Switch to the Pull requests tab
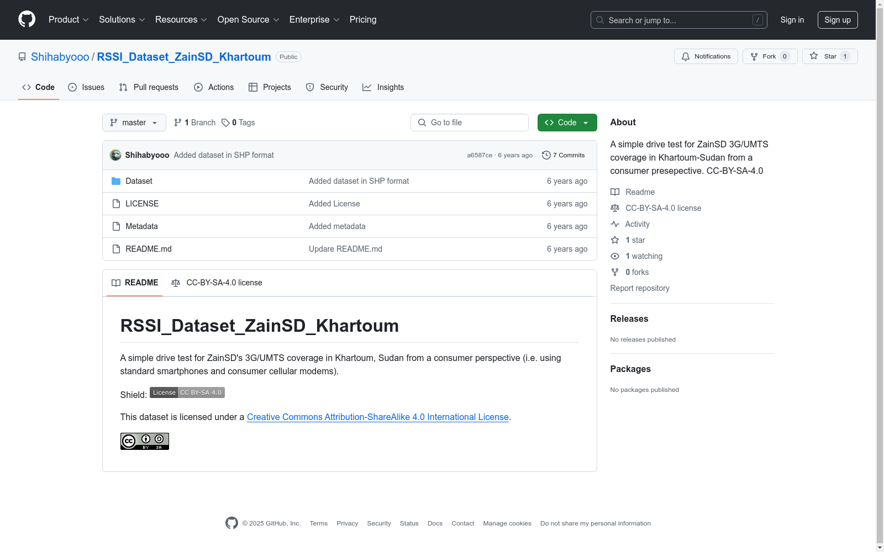Viewport: 884px width, 552px height. point(149,87)
